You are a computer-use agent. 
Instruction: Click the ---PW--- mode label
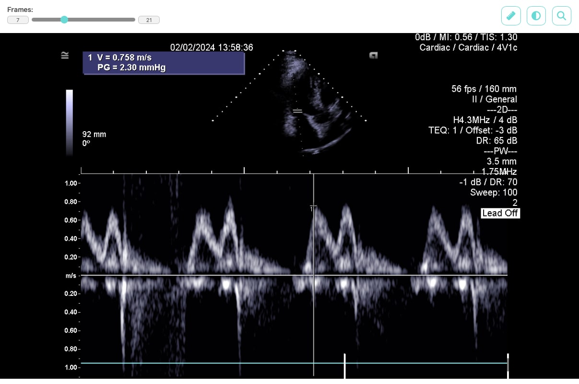tap(500, 151)
